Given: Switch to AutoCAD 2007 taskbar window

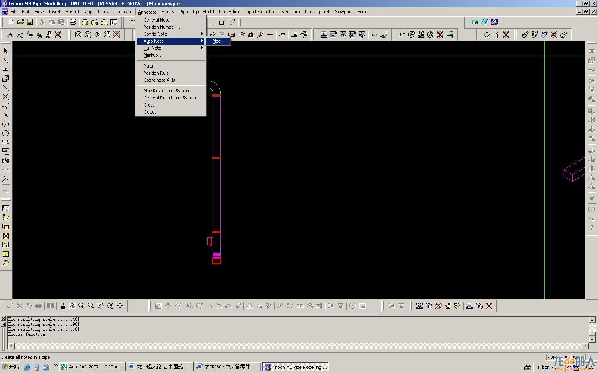Looking at the screenshot, I should (92, 367).
